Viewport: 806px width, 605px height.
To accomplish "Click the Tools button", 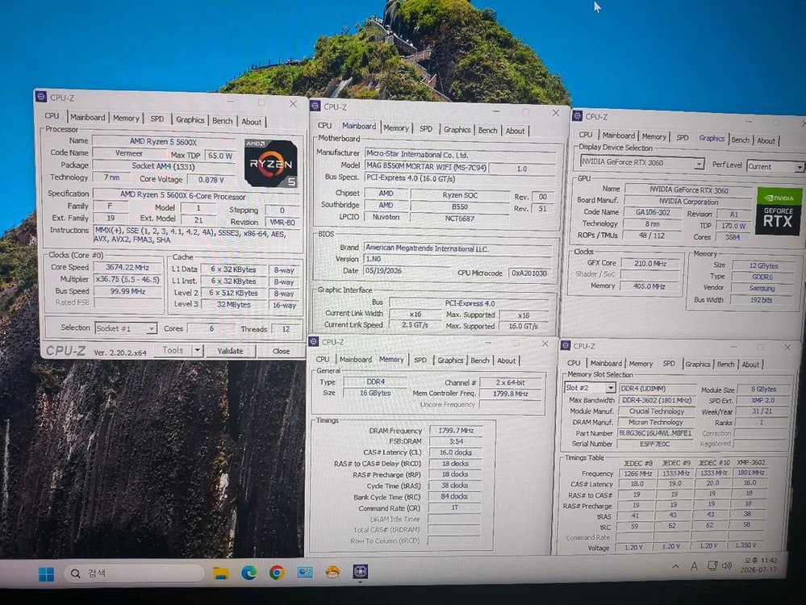I will [173, 350].
